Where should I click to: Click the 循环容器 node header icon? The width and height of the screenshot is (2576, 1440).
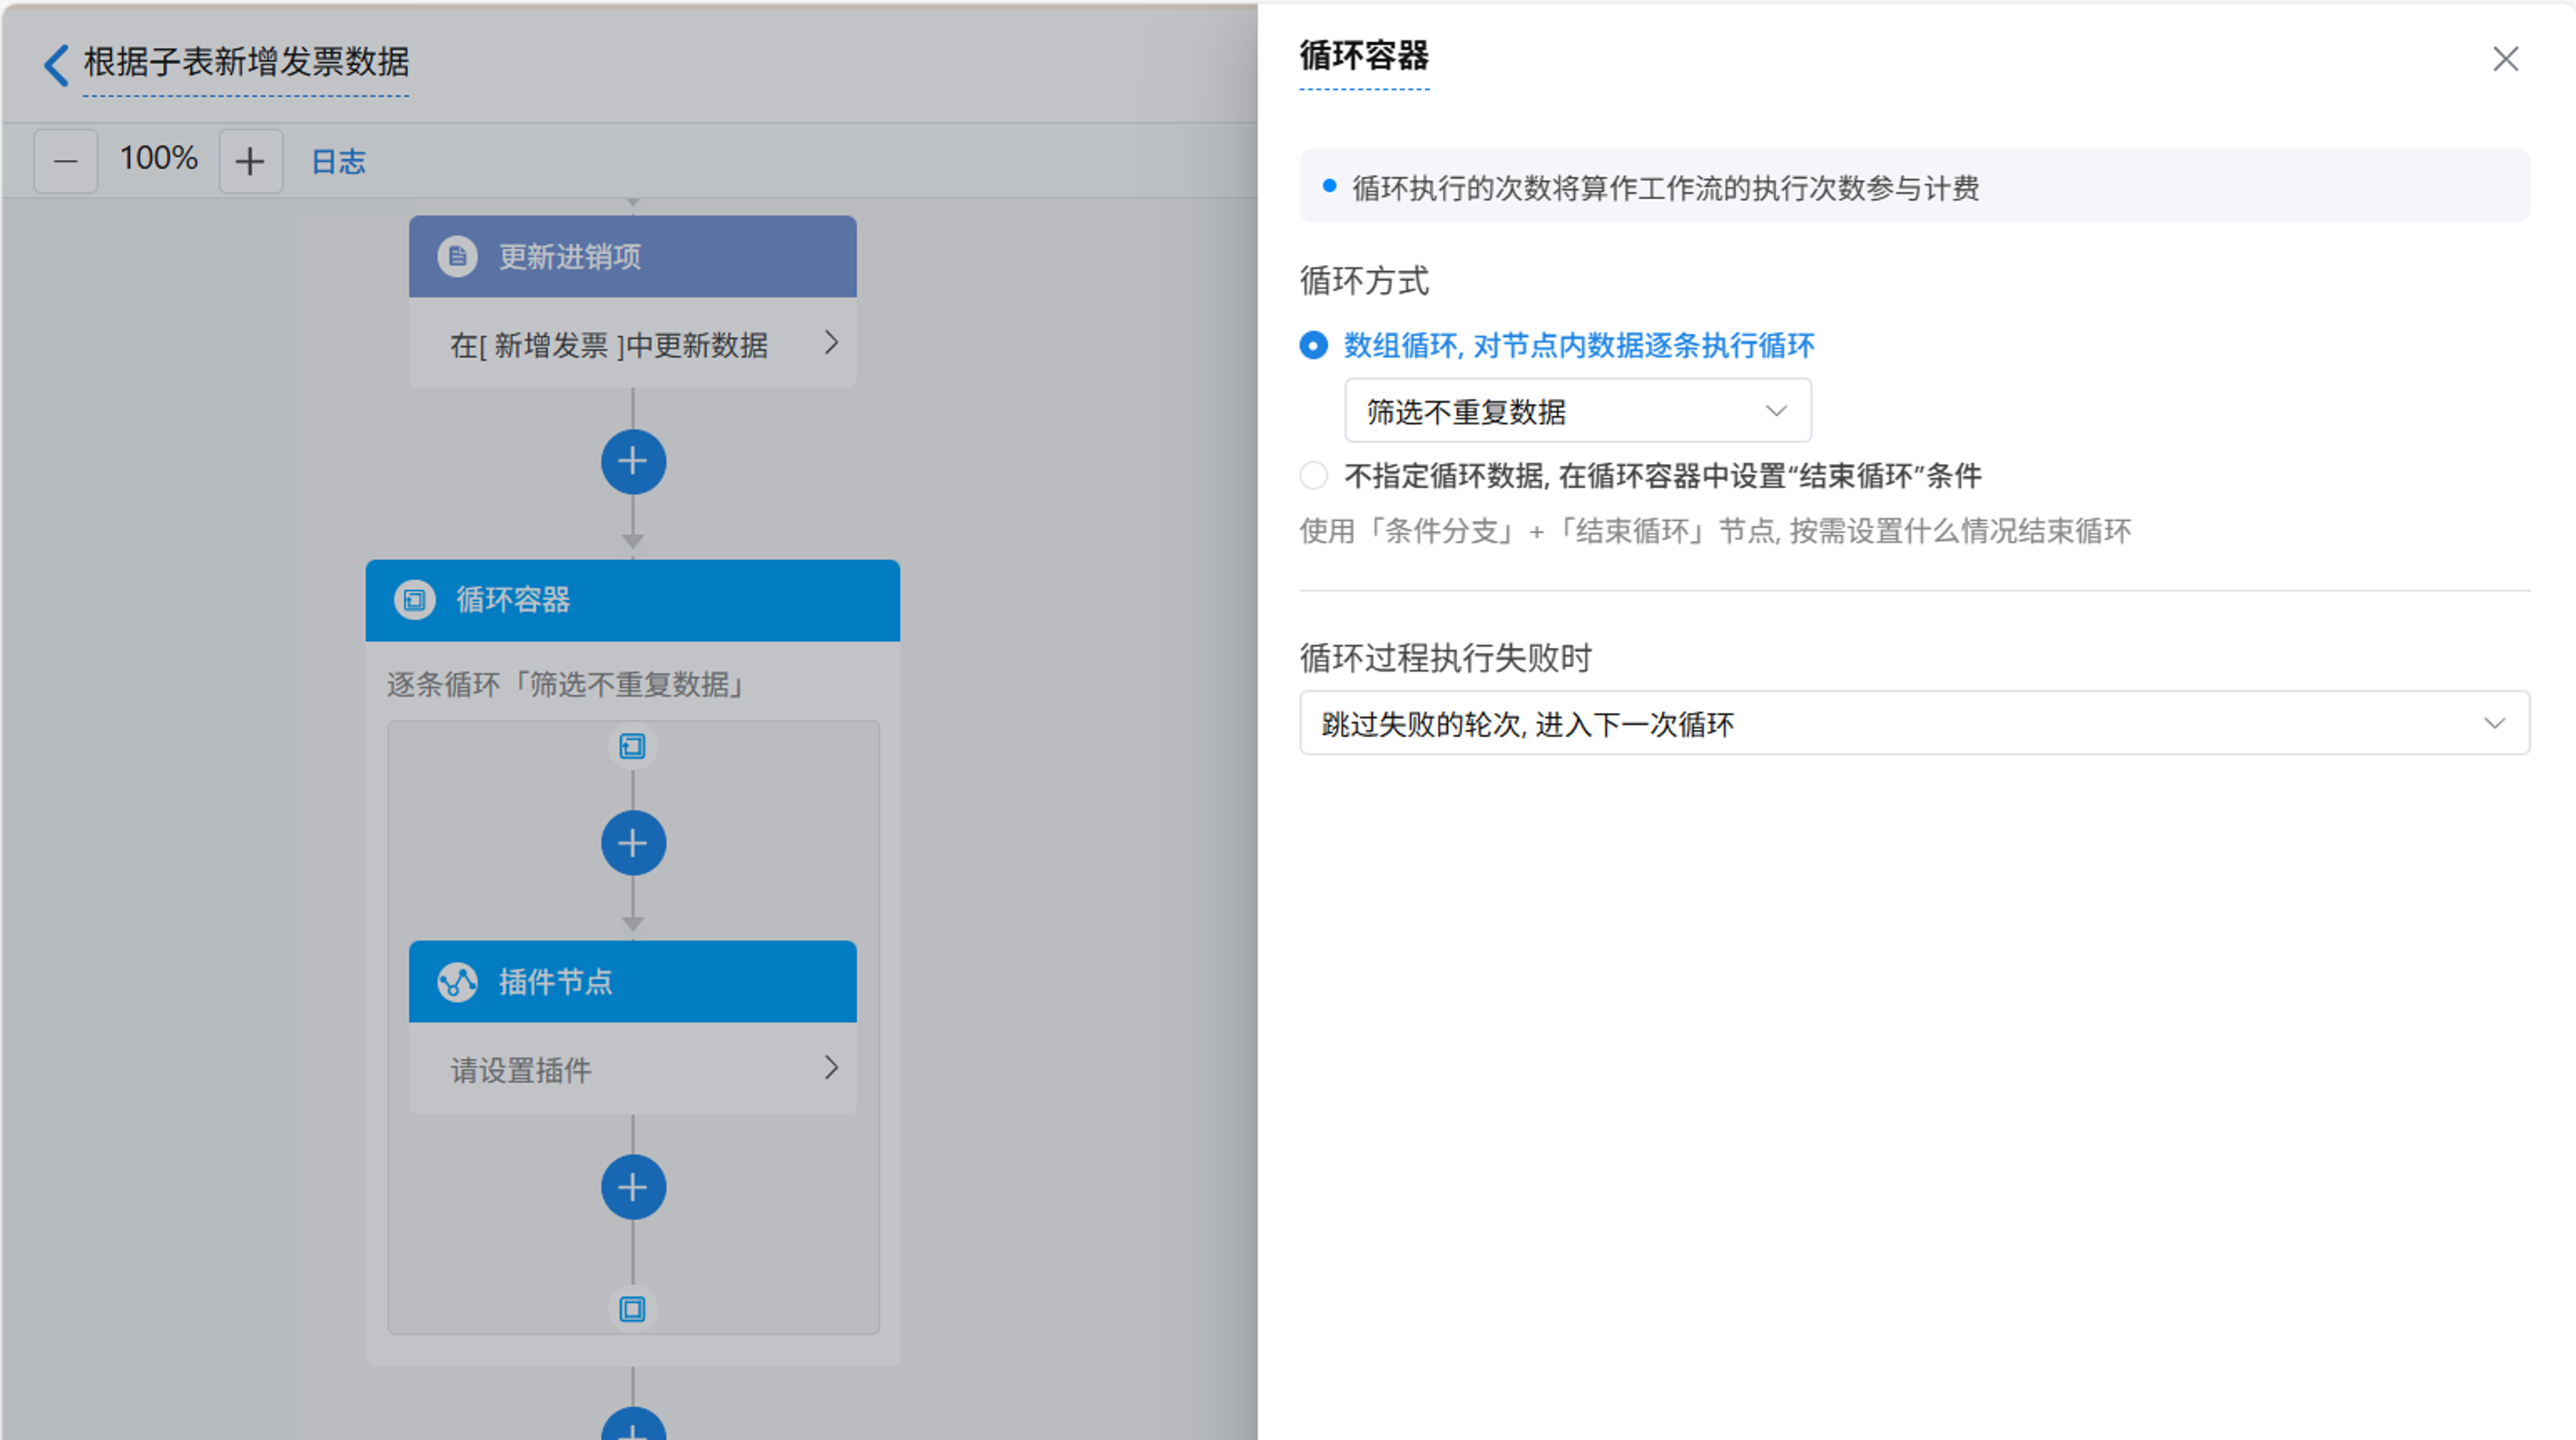point(414,600)
